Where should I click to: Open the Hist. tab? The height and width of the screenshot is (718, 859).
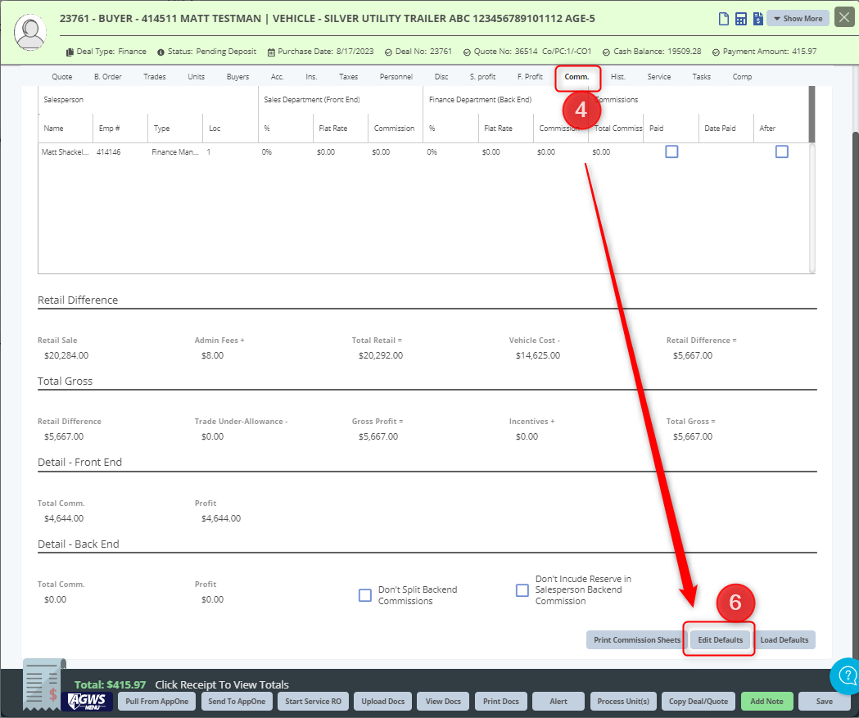click(618, 77)
